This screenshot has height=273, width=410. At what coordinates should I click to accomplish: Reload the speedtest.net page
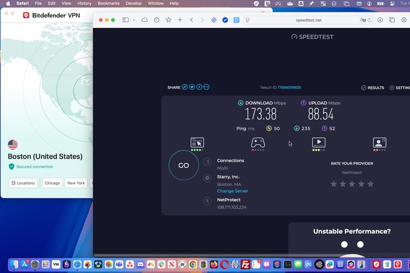(x=370, y=20)
